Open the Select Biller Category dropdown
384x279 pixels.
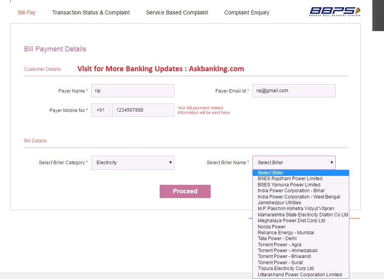[133, 163]
